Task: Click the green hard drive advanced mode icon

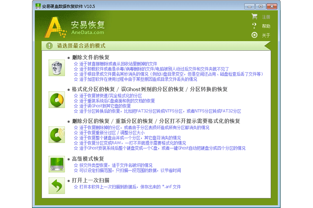Action: pyautogui.click(x=57, y=164)
